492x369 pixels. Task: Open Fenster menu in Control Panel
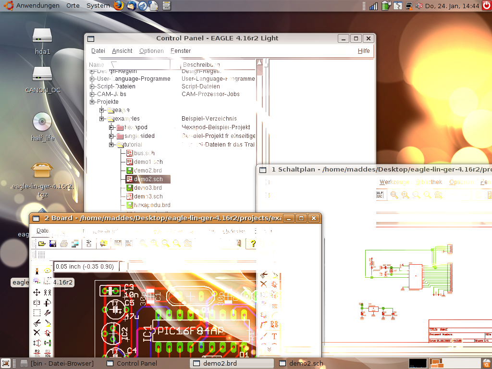pyautogui.click(x=181, y=51)
